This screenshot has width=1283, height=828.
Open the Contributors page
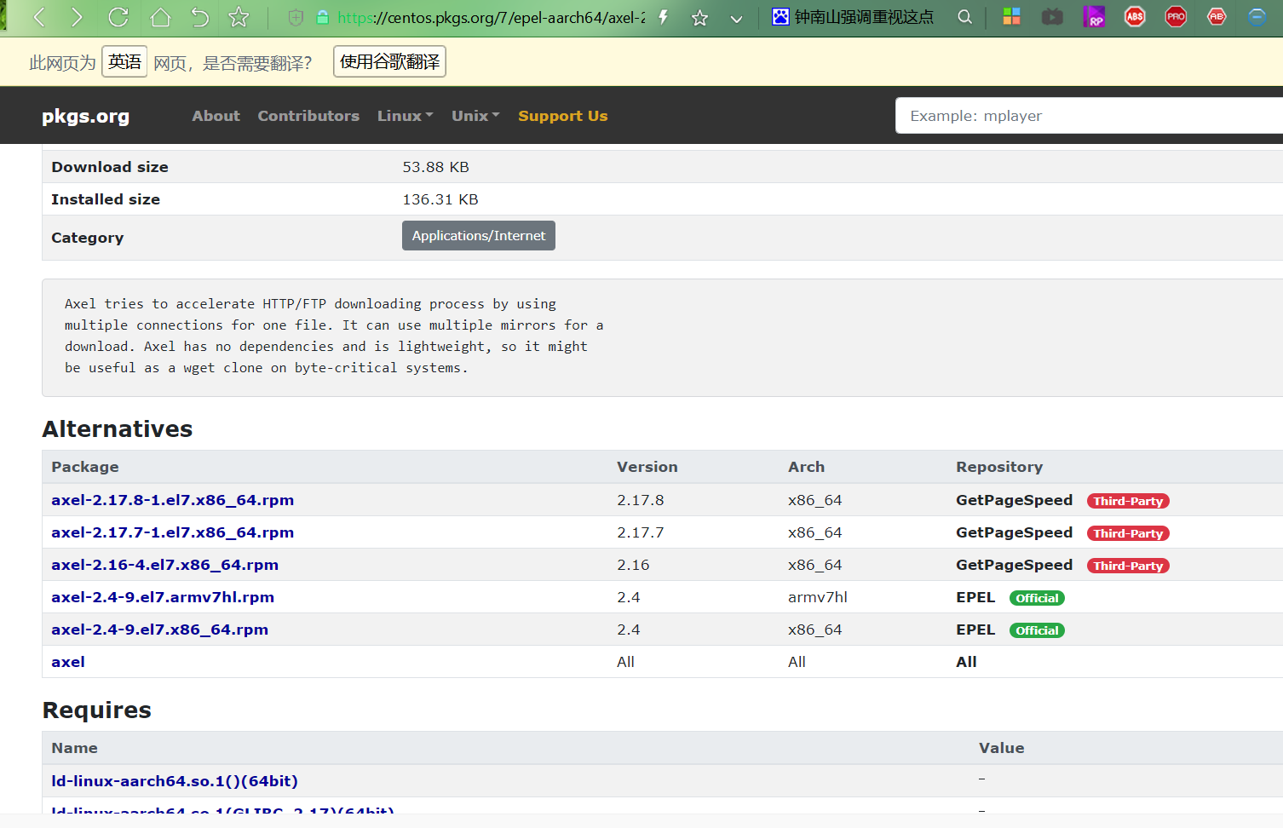click(x=308, y=116)
